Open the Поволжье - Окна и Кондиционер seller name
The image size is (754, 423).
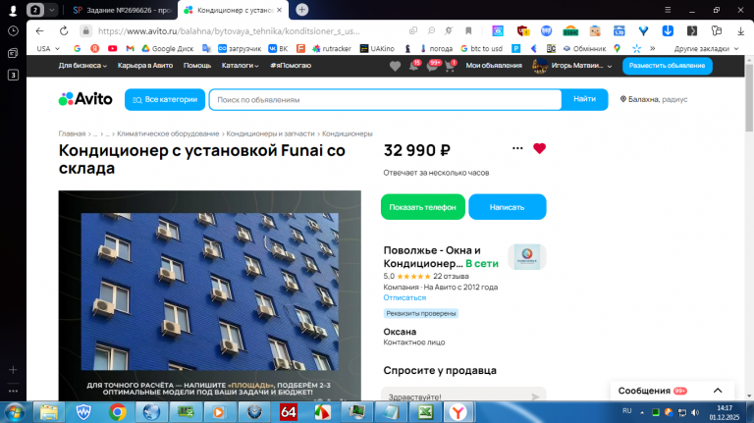[432, 257]
